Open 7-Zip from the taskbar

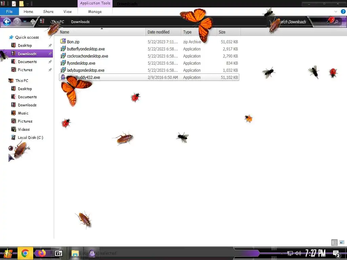58,253
